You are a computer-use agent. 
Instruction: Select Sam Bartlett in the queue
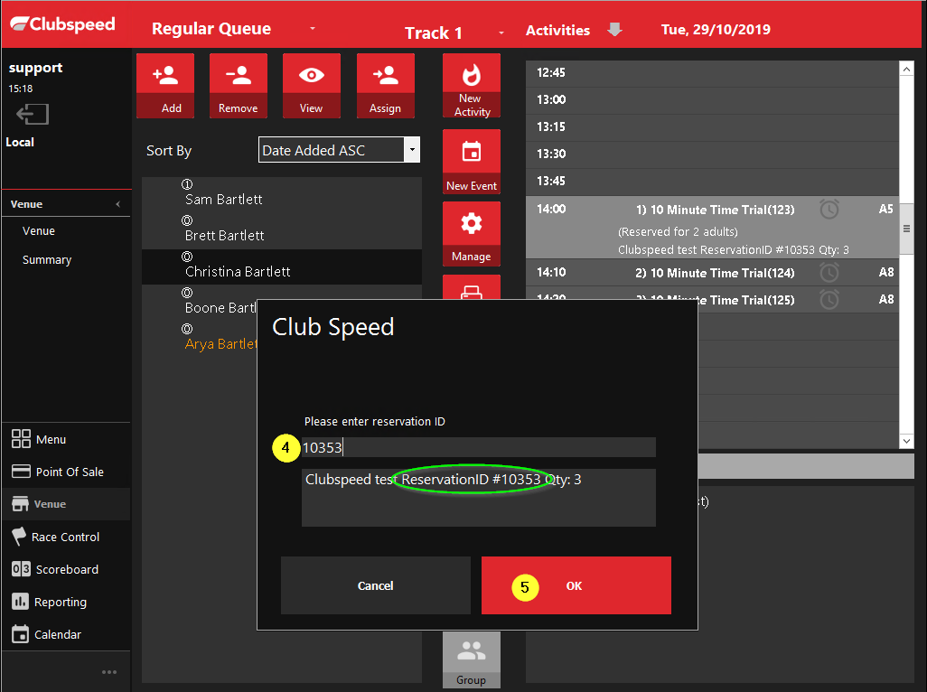point(281,195)
